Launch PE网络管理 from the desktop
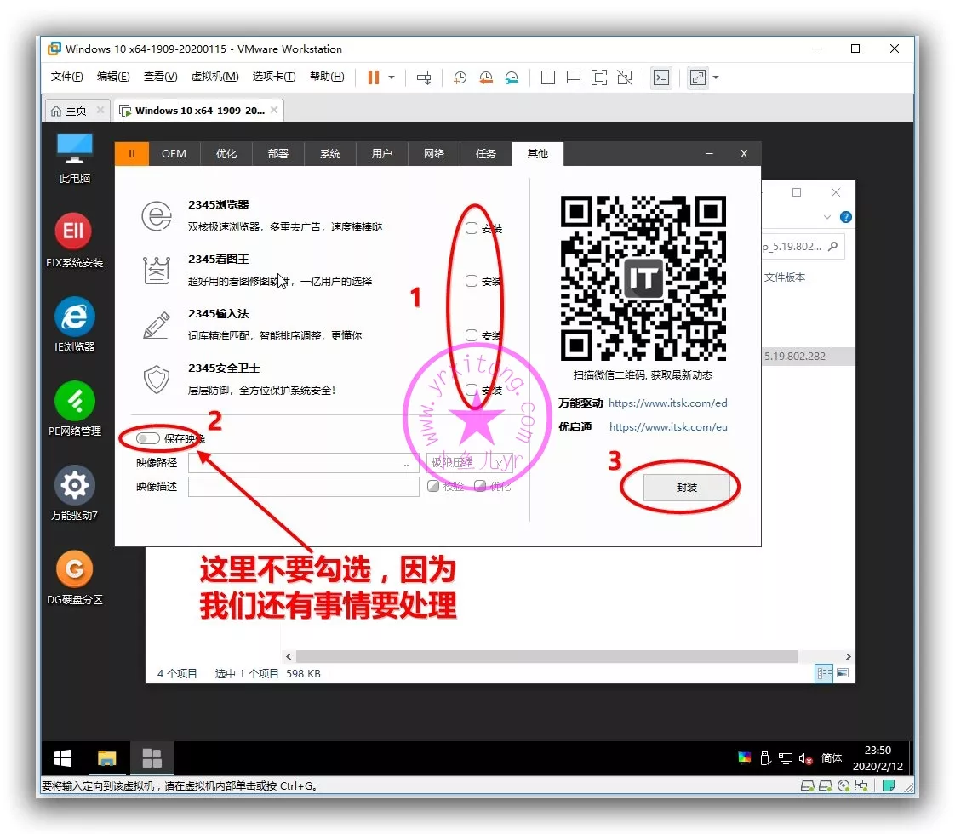 point(74,401)
